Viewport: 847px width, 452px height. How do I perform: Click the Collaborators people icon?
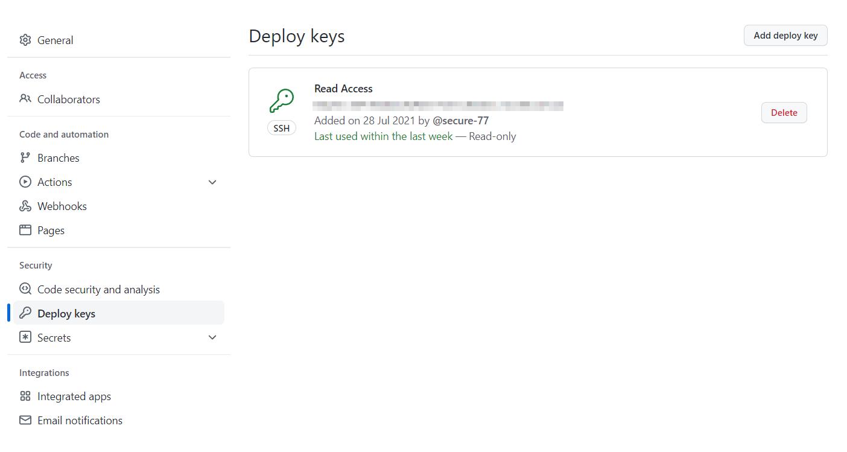pos(25,99)
